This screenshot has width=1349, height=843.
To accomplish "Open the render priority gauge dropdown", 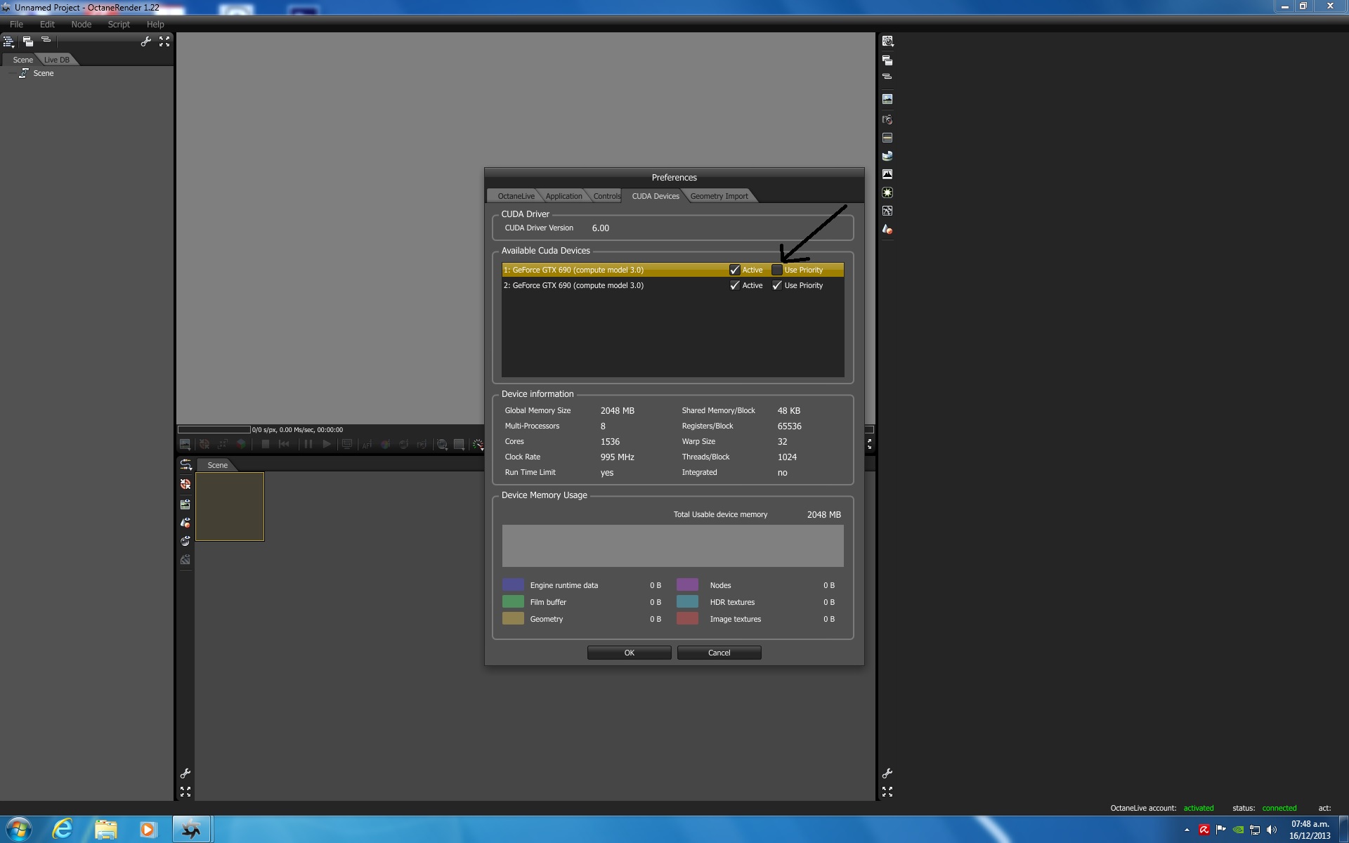I will click(478, 445).
